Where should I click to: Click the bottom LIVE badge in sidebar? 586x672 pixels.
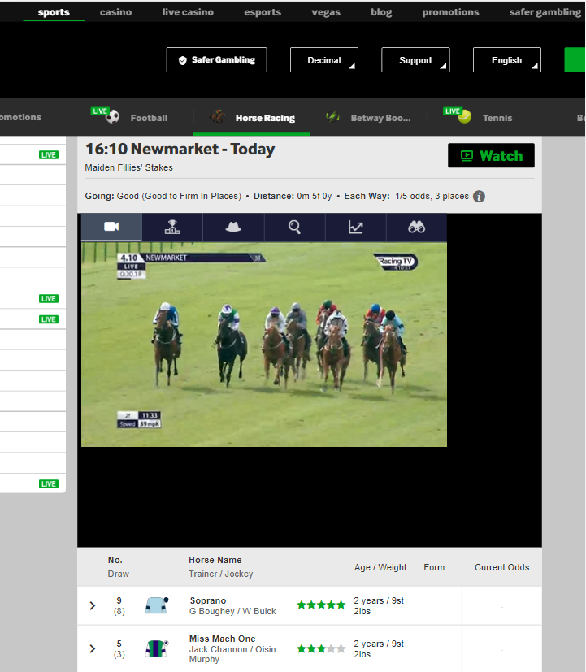click(49, 483)
